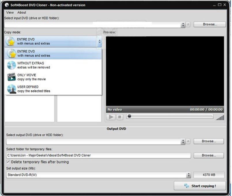Select USER DEFINED copy mode option
The width and height of the screenshot is (232, 196).
(x=53, y=89)
